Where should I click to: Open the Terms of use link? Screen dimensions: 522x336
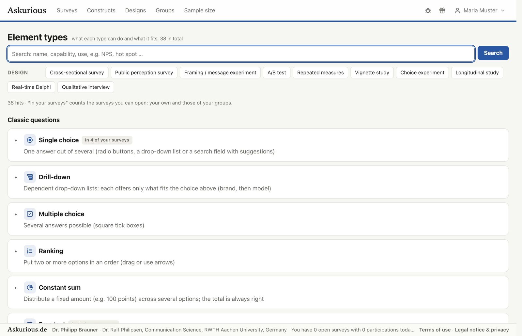pyautogui.click(x=435, y=330)
